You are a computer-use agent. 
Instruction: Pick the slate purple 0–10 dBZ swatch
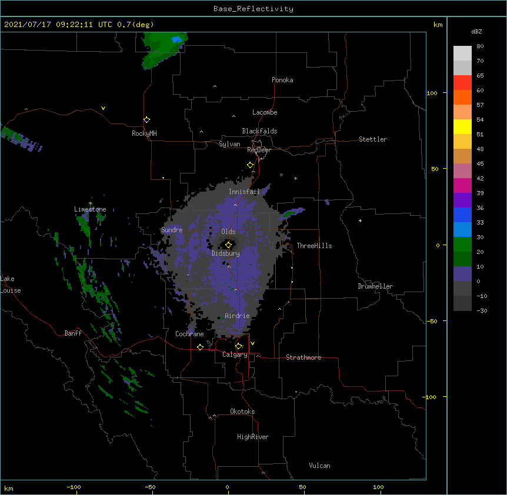coord(462,274)
